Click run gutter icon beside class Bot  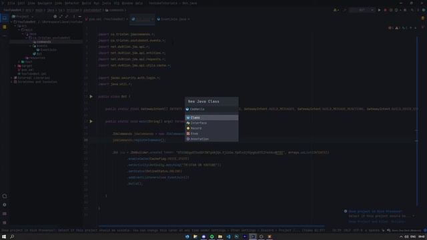91,97
